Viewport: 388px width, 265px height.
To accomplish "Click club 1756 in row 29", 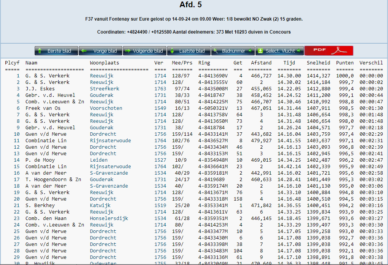I will click(160, 257).
